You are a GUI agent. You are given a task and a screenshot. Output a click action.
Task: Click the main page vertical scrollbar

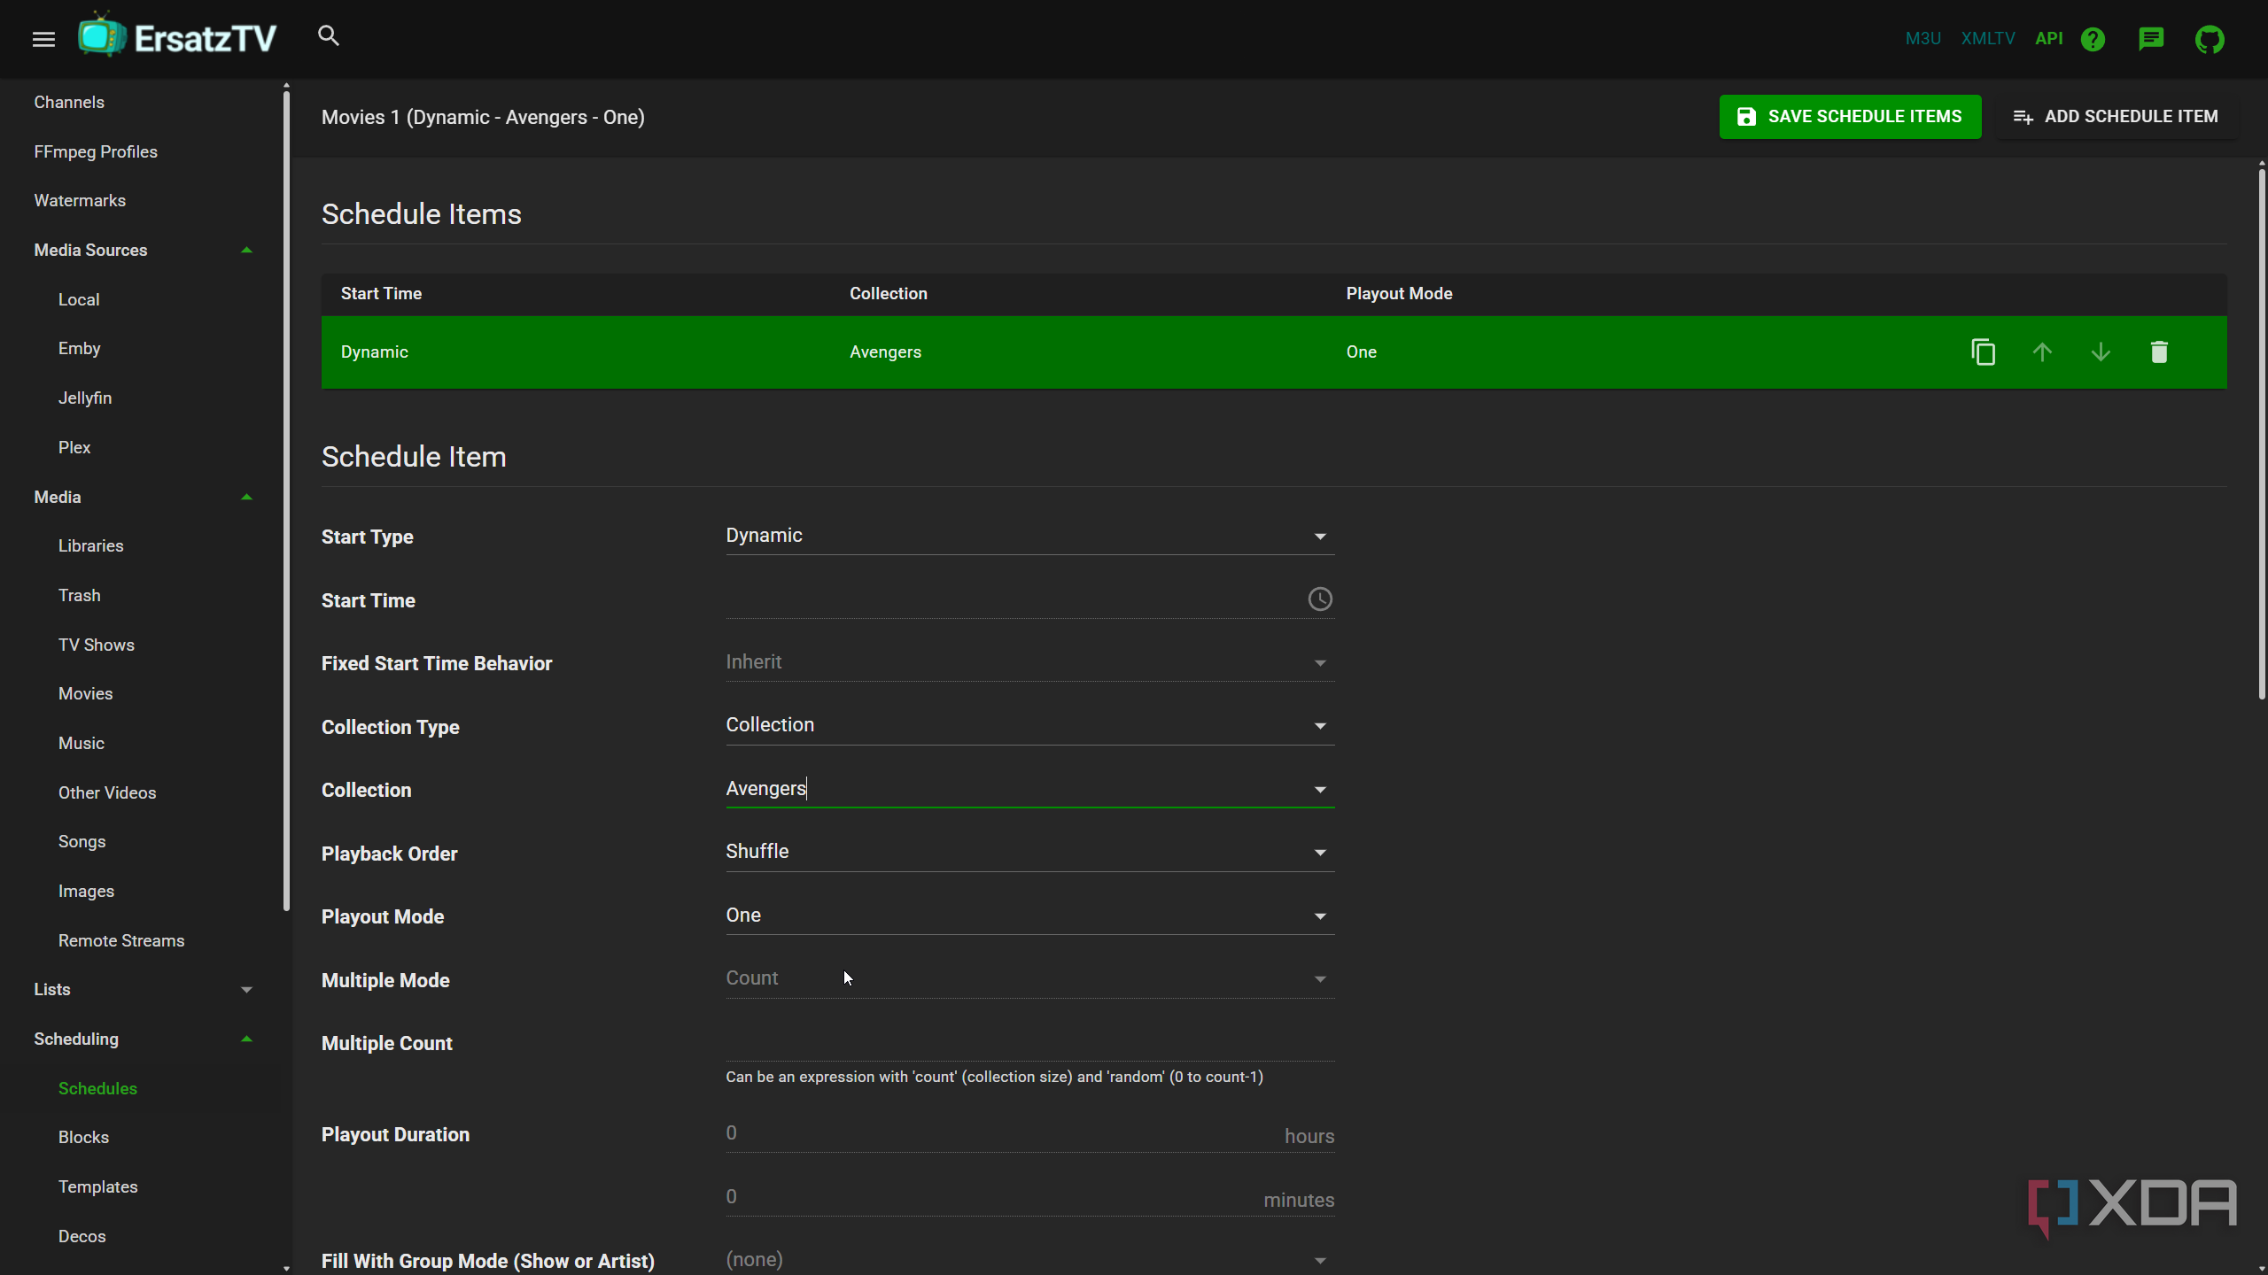(x=2261, y=434)
